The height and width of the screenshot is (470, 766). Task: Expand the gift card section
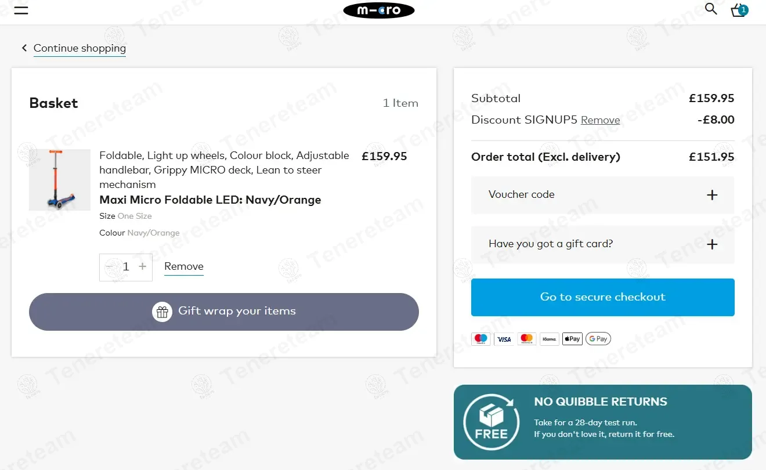coord(602,244)
